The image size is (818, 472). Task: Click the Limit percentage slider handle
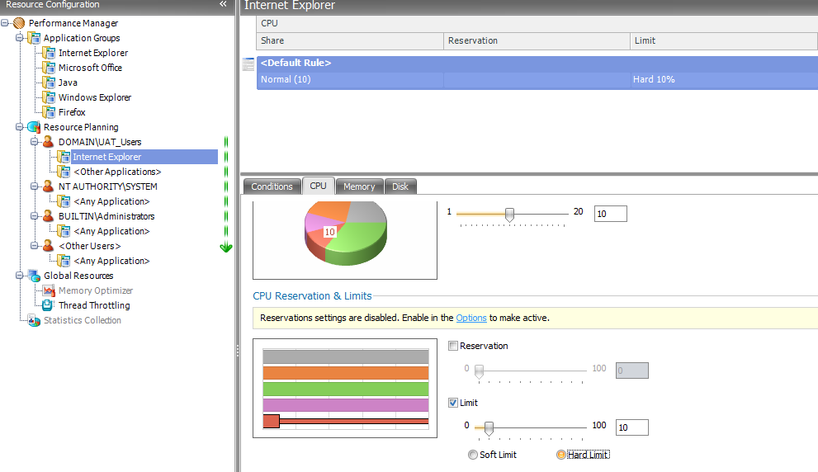pyautogui.click(x=489, y=428)
